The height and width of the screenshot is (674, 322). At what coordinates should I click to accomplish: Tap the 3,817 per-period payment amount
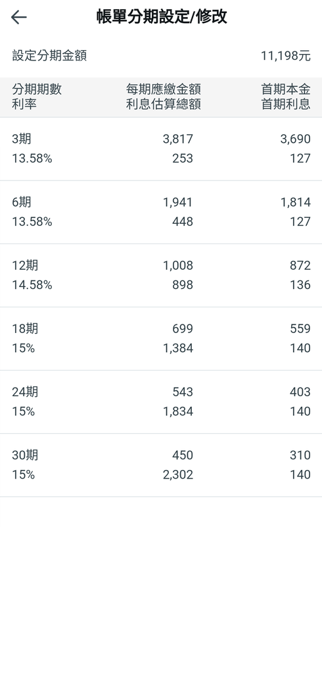coord(177,140)
